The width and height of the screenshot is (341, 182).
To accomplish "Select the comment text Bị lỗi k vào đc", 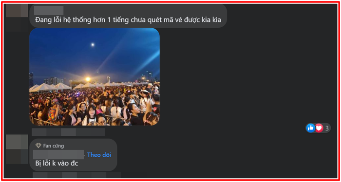I will (57, 164).
